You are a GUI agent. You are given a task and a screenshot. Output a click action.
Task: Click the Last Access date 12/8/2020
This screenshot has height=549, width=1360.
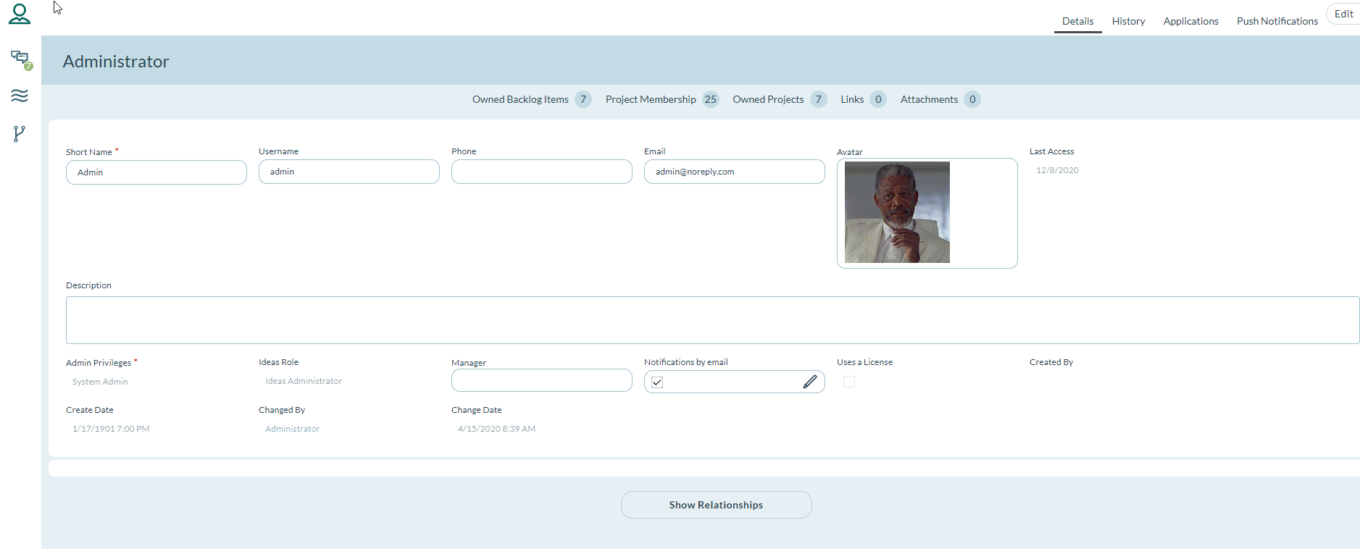pos(1057,170)
